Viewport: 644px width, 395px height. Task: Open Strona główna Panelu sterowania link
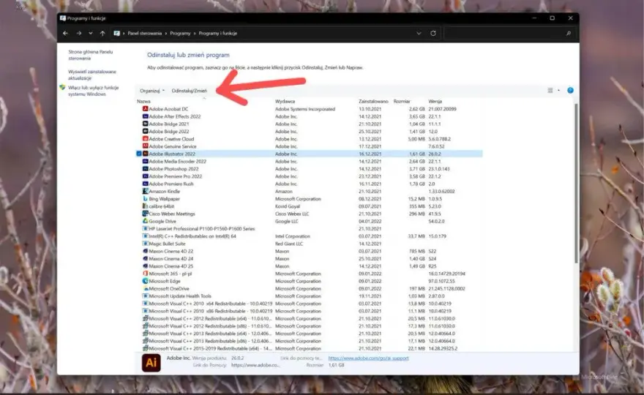coord(90,55)
